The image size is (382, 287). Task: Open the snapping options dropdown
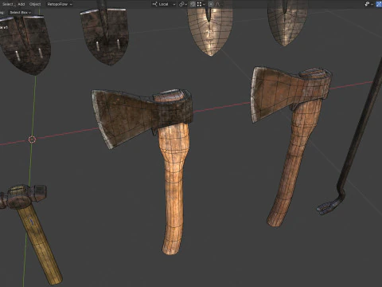click(x=201, y=4)
